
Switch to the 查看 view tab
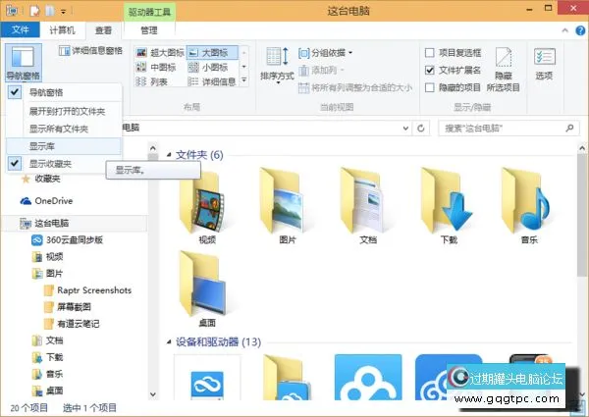[x=103, y=30]
